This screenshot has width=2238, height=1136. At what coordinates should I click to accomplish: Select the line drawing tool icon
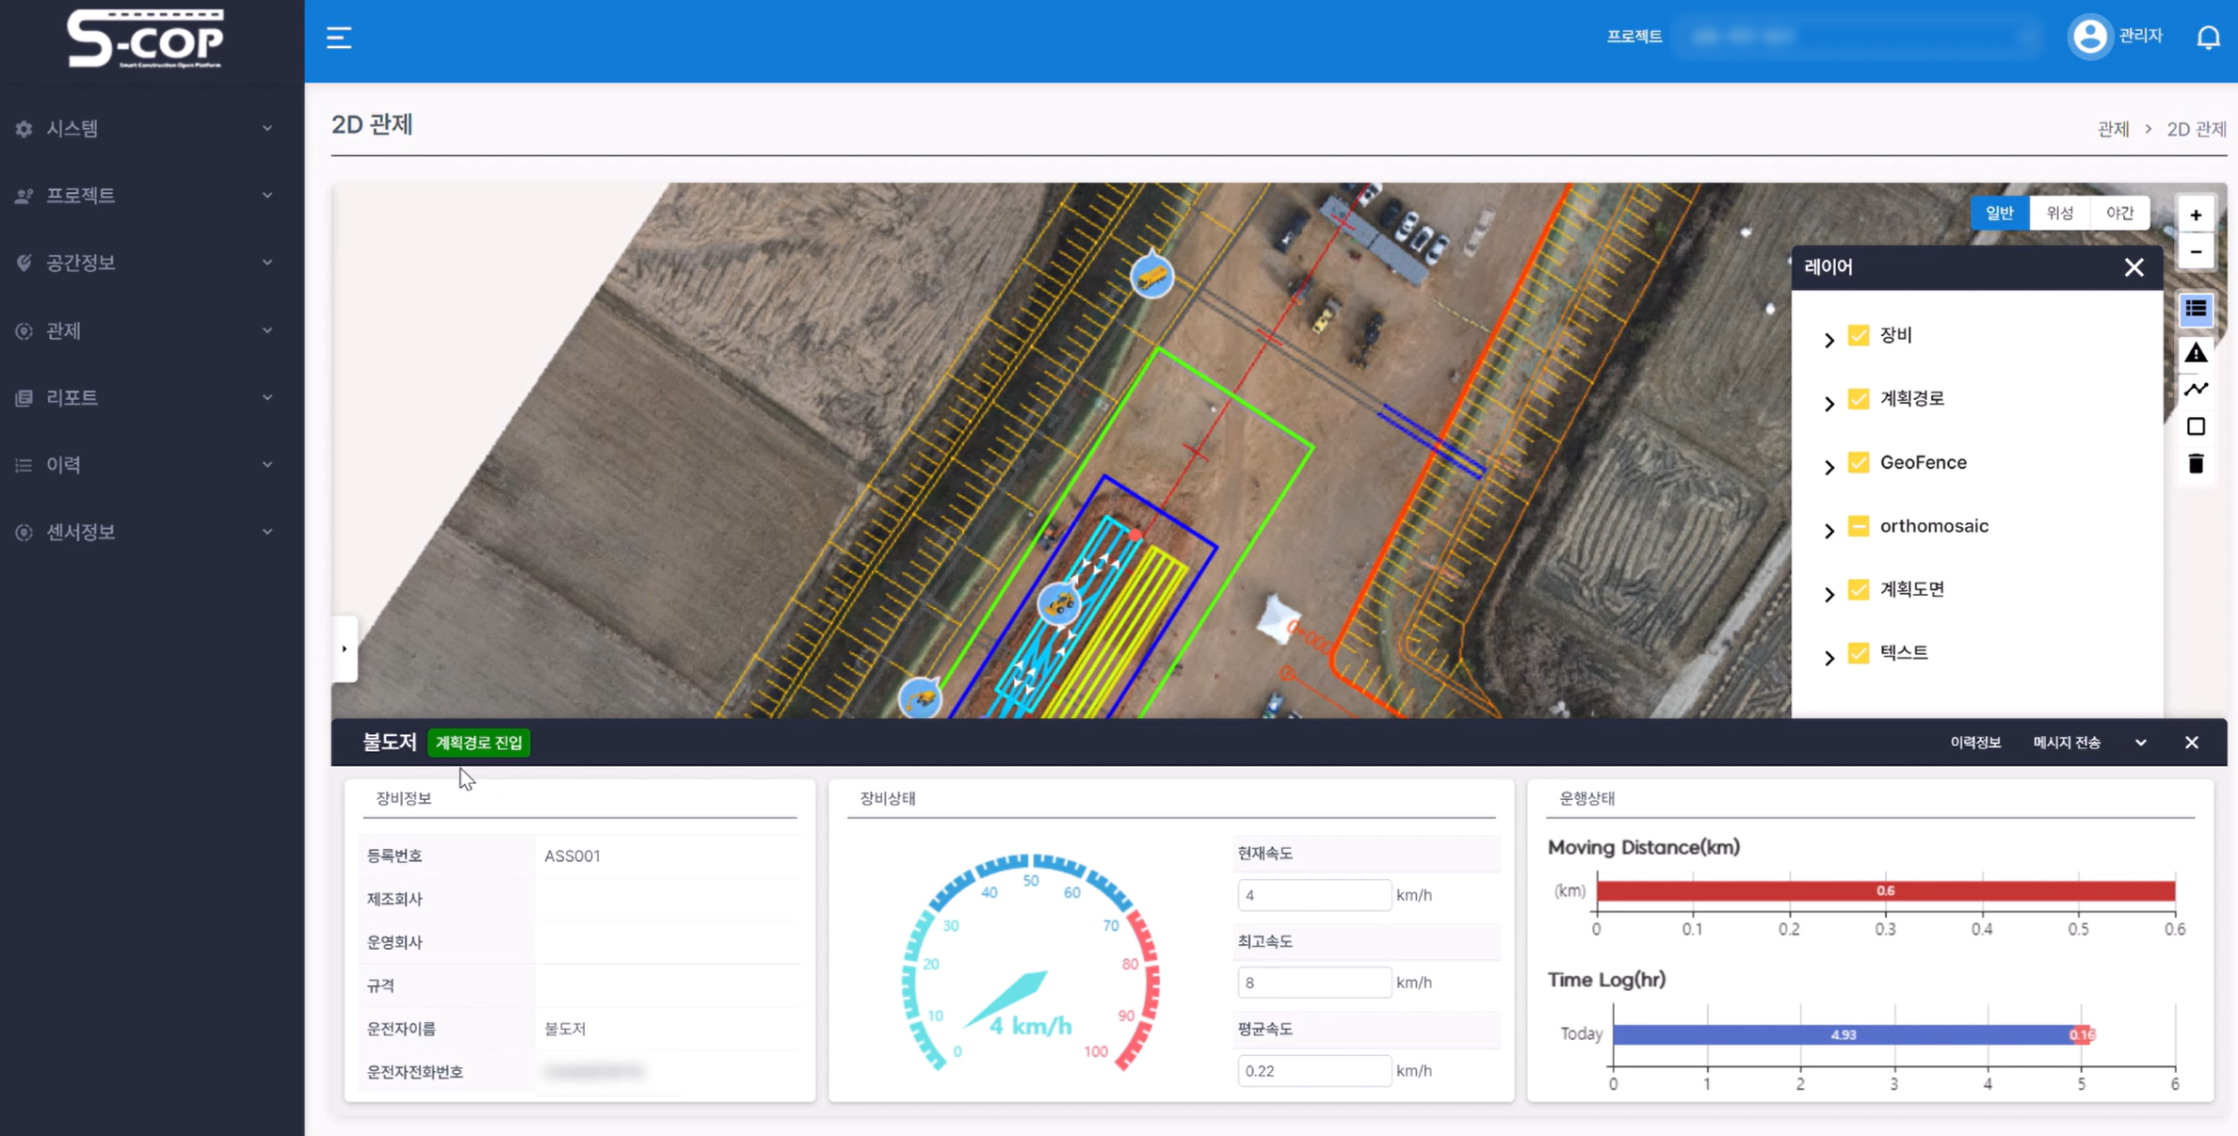pos(2196,389)
